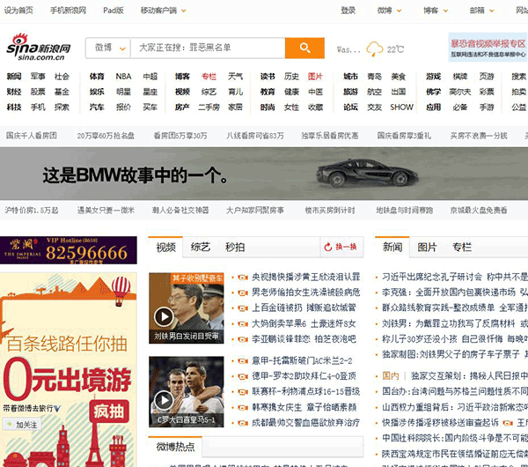Switch to the 视频 tab

click(165, 247)
